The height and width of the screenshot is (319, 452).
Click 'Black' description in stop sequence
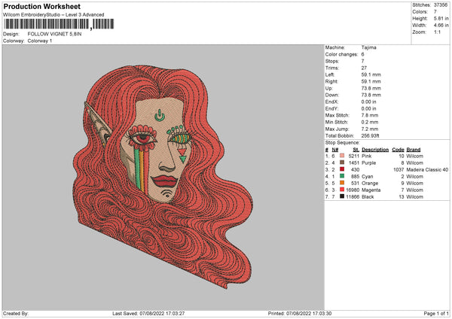[368, 197]
